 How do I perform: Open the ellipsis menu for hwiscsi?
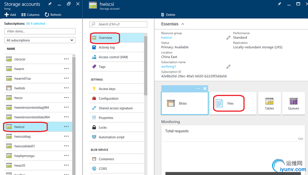point(67,127)
